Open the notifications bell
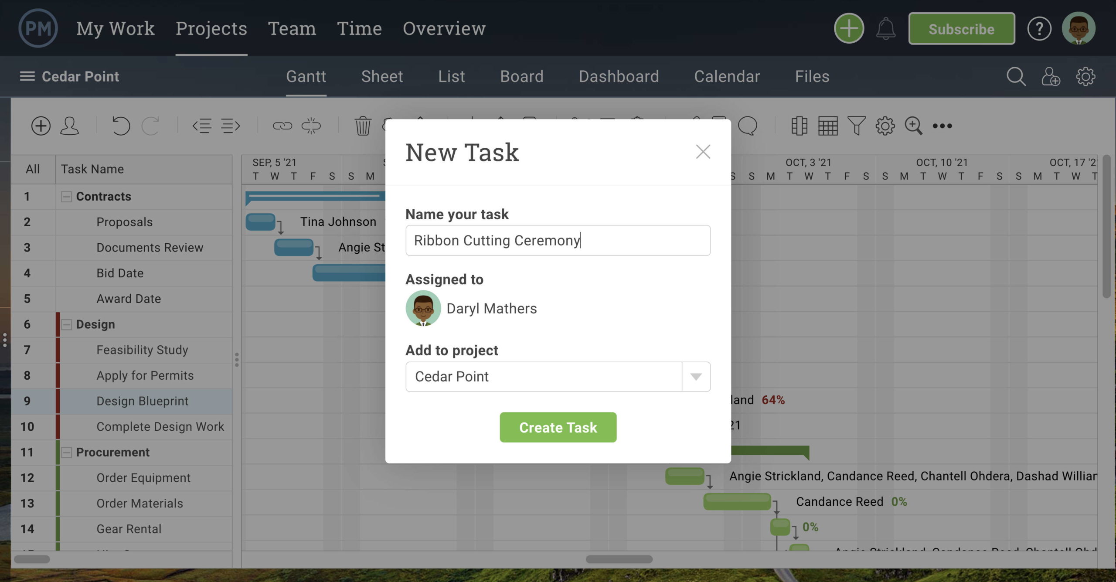The width and height of the screenshot is (1116, 582). pos(886,29)
